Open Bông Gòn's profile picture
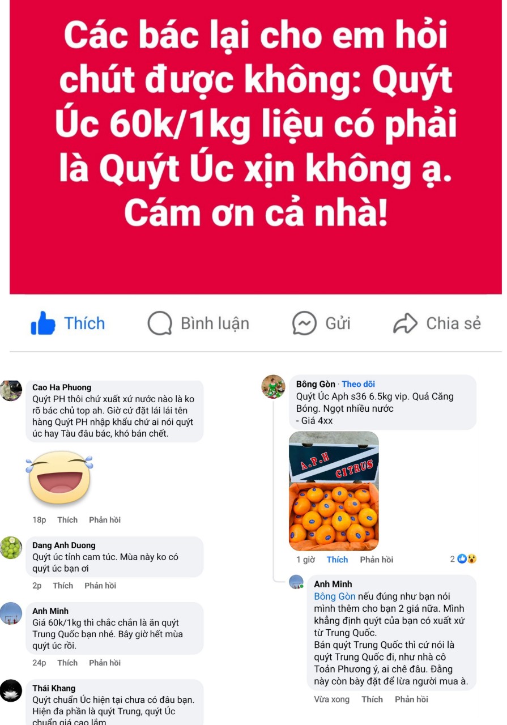The height and width of the screenshot is (725, 507). click(273, 386)
